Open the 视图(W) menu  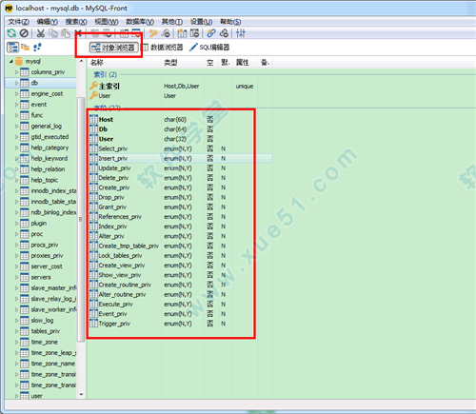(x=107, y=22)
